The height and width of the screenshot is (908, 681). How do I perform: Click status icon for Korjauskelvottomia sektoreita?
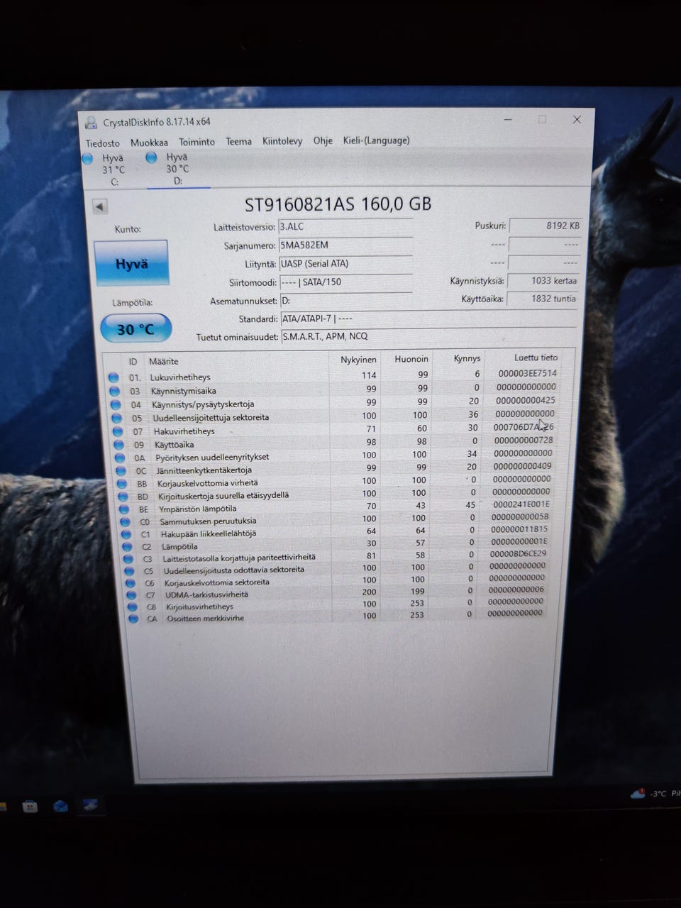click(131, 583)
